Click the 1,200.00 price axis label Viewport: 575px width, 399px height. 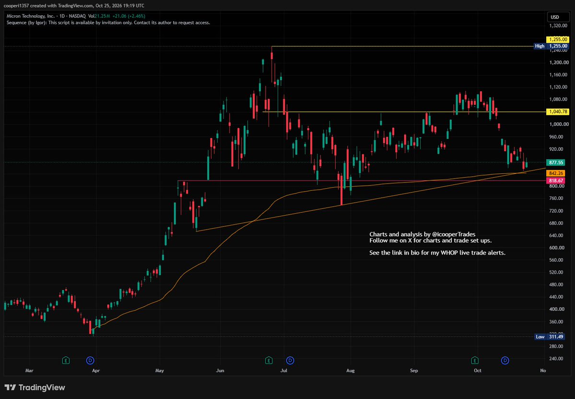[559, 62]
